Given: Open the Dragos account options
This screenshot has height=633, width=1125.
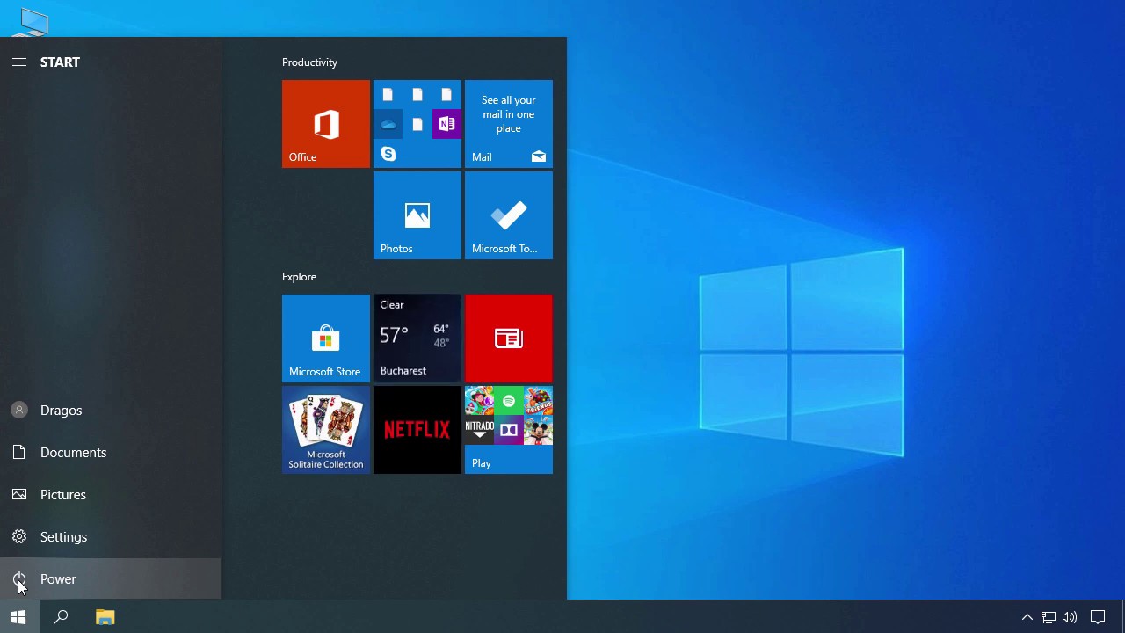Looking at the screenshot, I should tap(61, 410).
